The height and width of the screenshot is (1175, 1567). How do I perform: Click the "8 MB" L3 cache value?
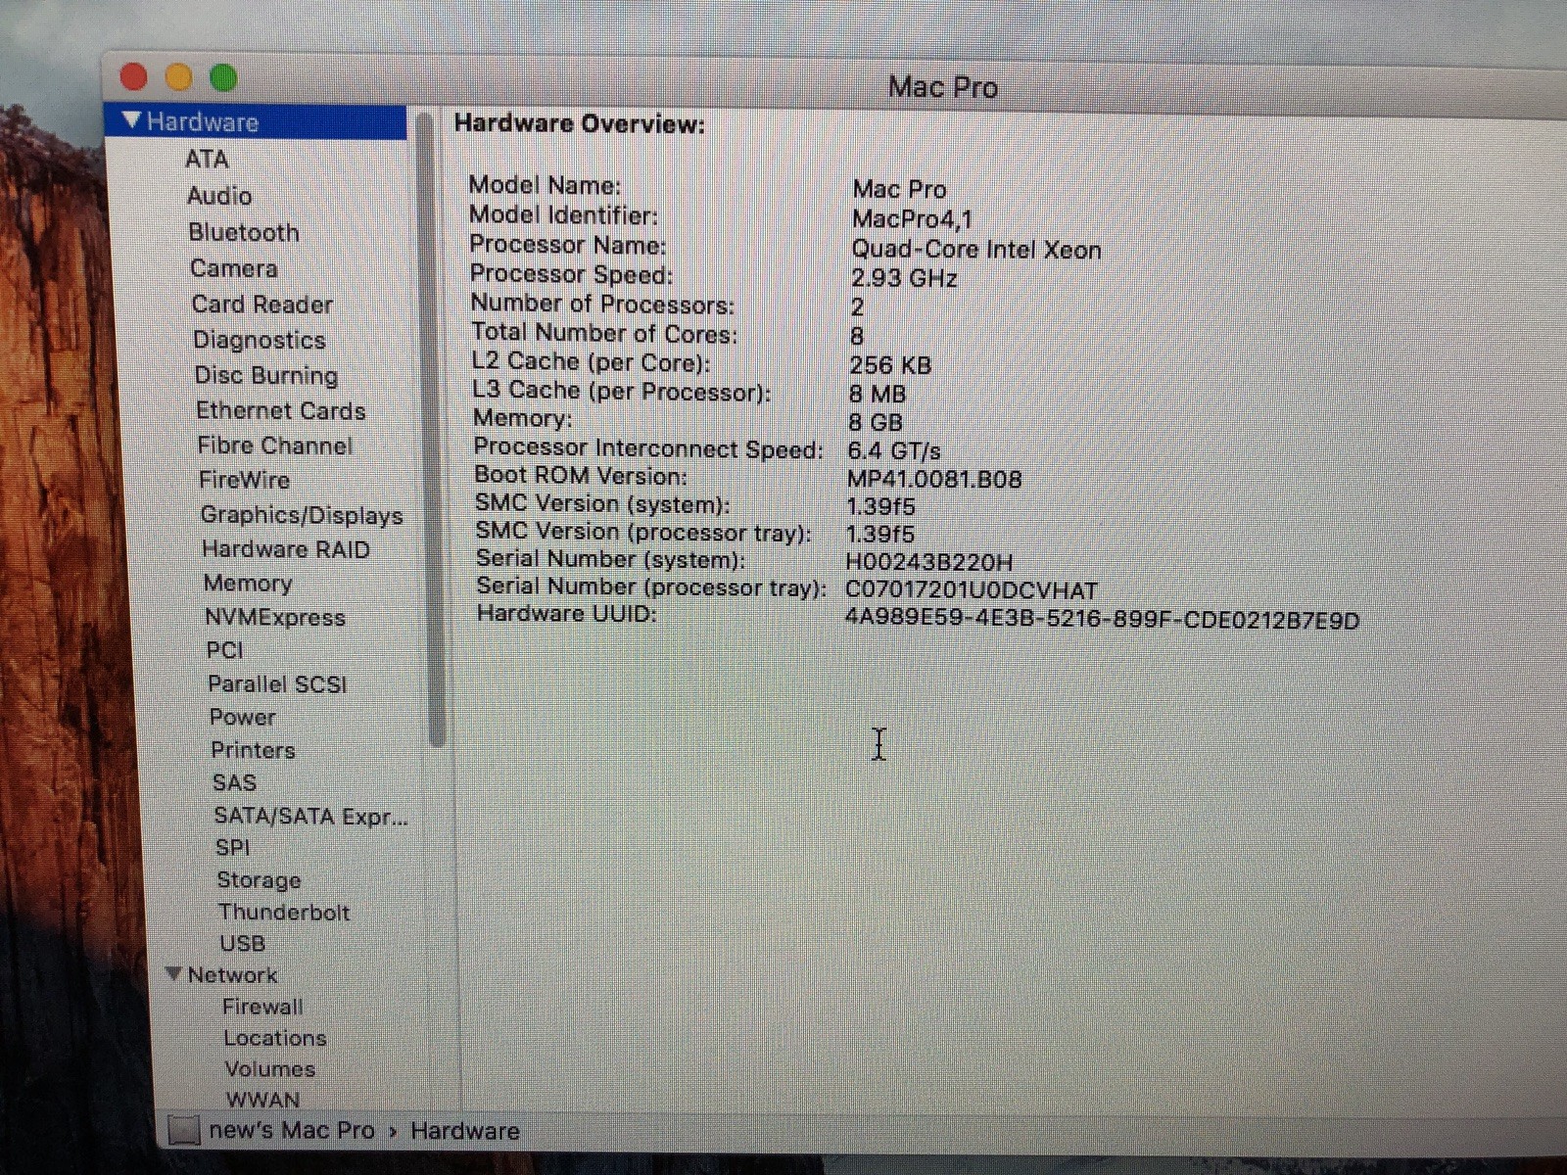click(878, 395)
